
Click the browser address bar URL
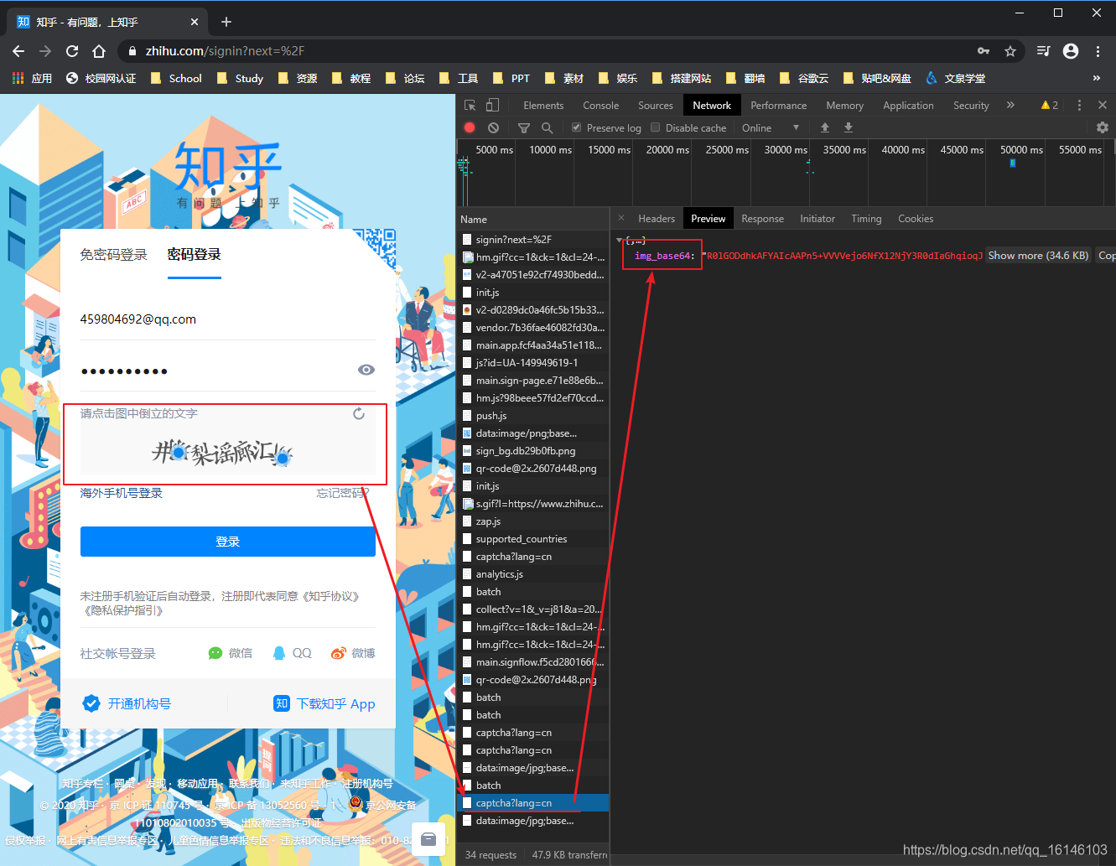point(225,51)
